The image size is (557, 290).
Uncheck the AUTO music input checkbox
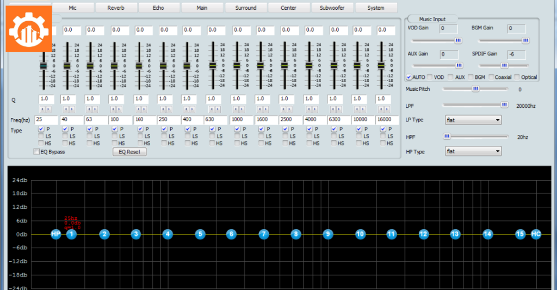pyautogui.click(x=409, y=77)
